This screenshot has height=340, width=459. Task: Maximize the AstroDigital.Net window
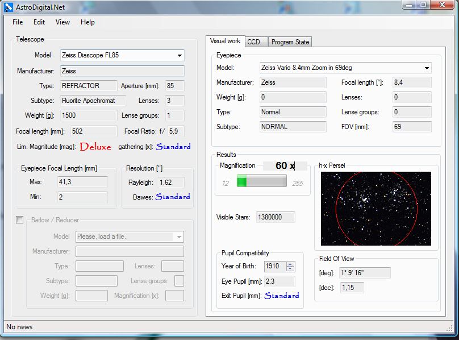[x=423, y=5]
